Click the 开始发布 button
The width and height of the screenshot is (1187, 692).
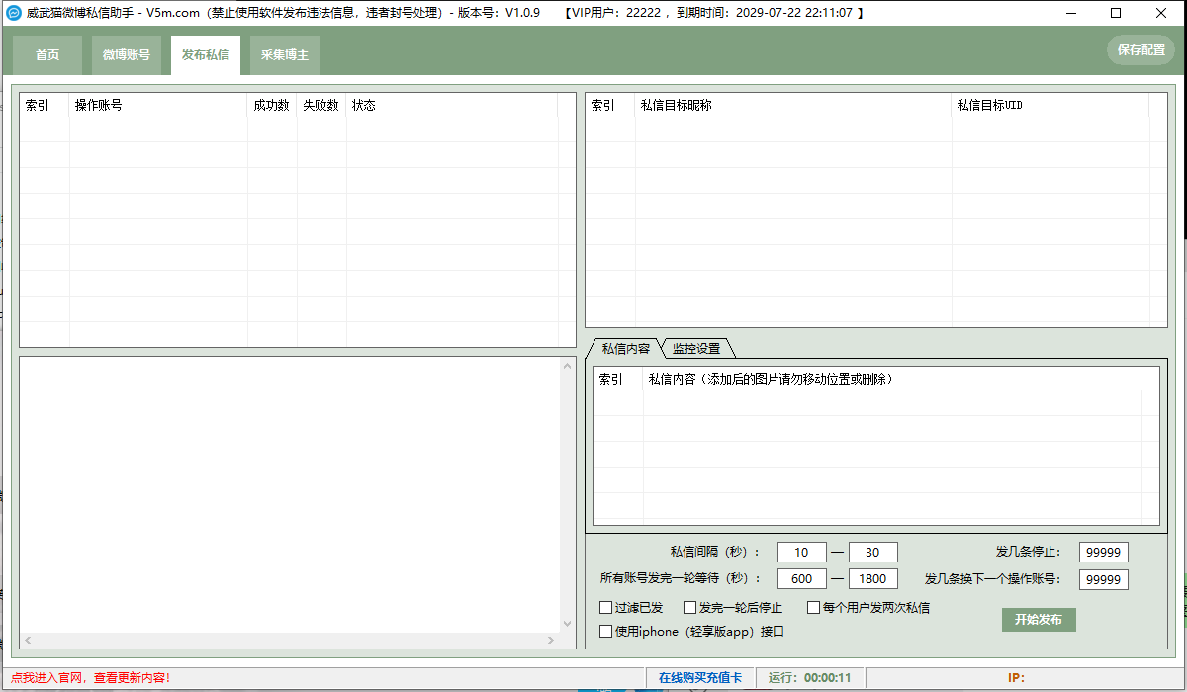pyautogui.click(x=1039, y=620)
